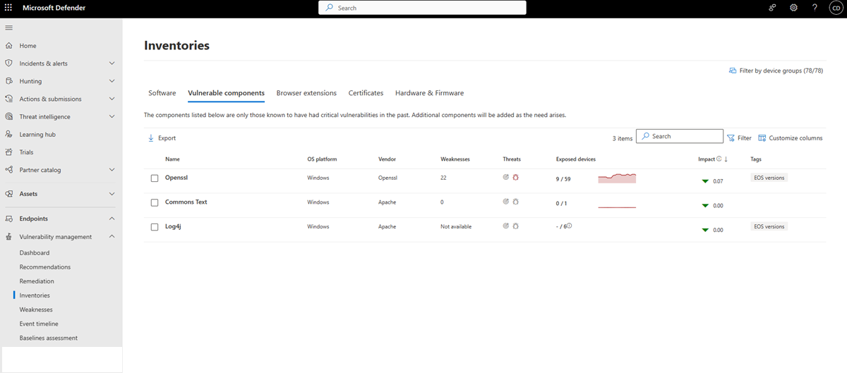Click the Assets icon in sidebar
The width and height of the screenshot is (847, 373).
(x=9, y=194)
